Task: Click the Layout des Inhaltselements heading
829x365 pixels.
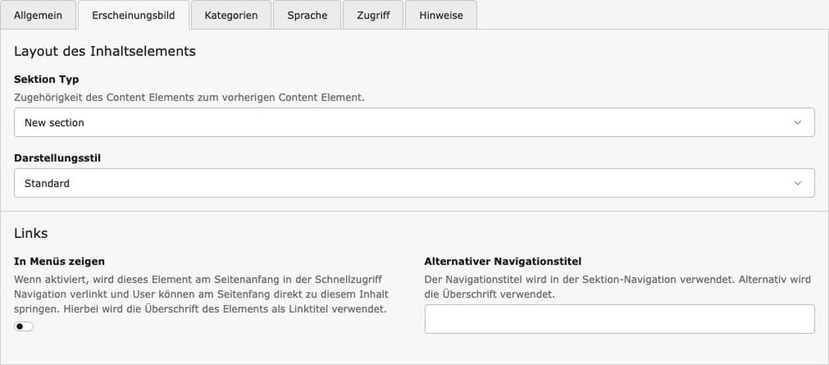Action: coord(104,52)
